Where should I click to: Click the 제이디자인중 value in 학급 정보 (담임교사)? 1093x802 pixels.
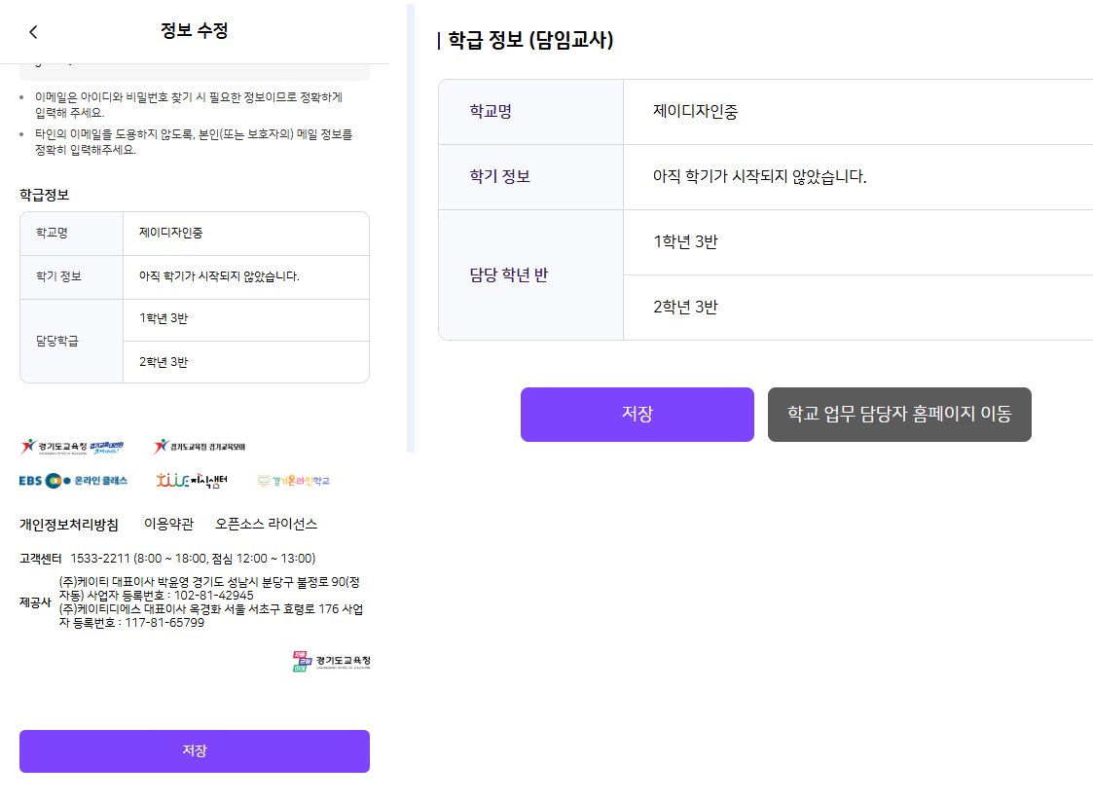[695, 112]
